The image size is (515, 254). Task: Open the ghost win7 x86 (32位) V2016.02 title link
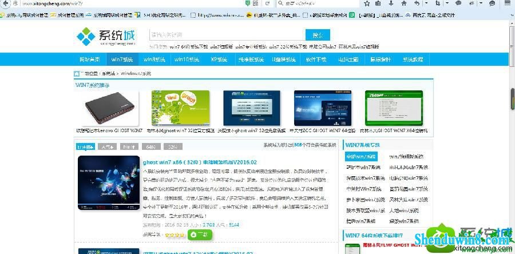point(200,162)
